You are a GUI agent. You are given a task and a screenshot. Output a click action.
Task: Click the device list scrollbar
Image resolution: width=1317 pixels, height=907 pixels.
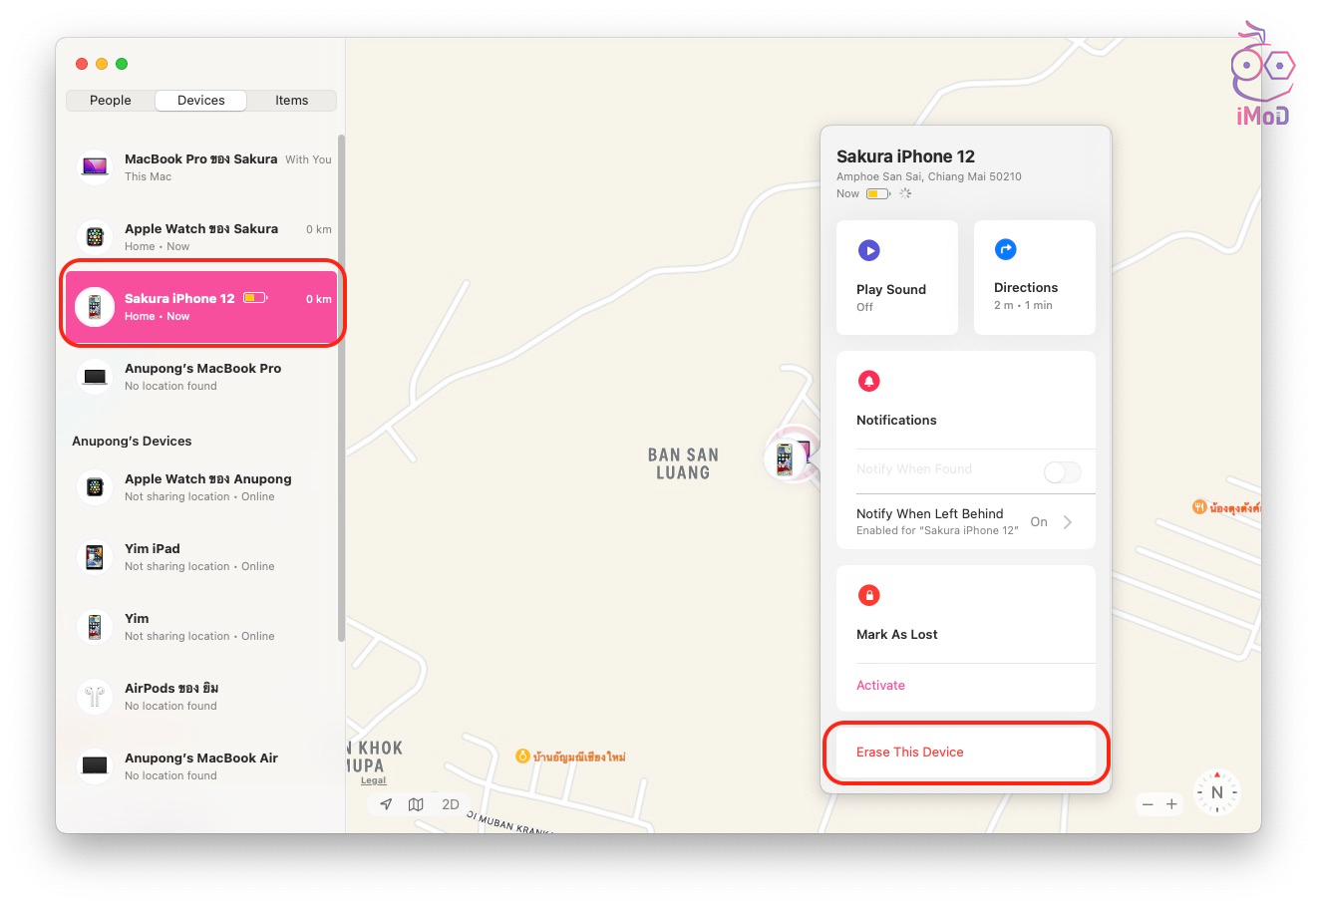click(341, 389)
